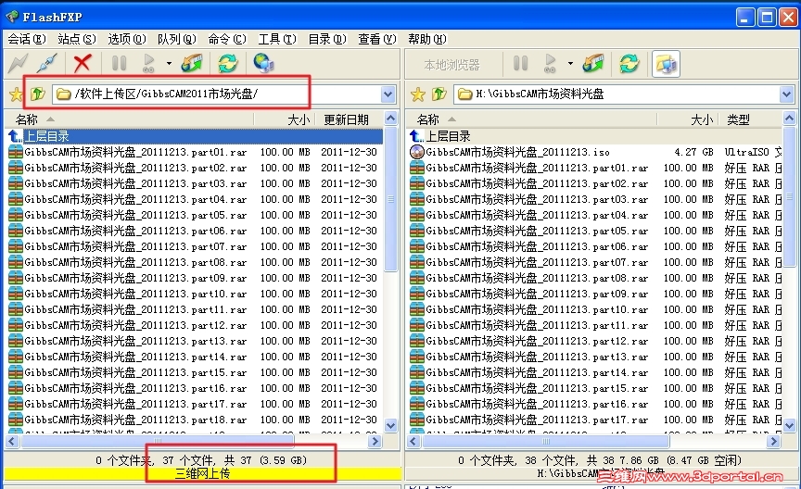The height and width of the screenshot is (489, 801).
Task: Click right pane vertical scrollbar down arrow
Action: click(x=789, y=425)
